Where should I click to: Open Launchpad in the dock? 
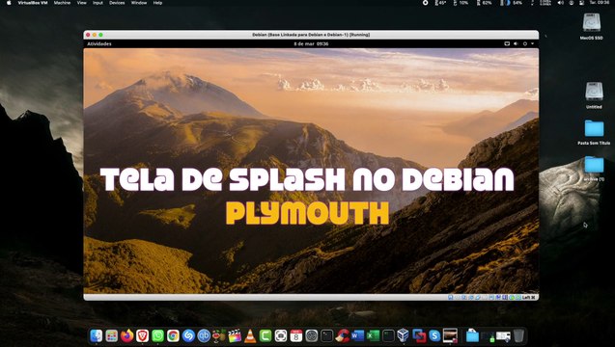[x=112, y=335]
